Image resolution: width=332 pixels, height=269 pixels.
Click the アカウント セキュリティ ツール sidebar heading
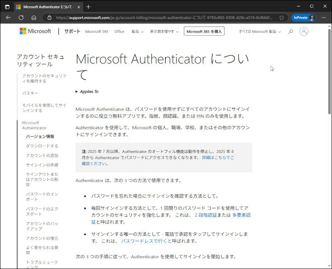coord(41,61)
